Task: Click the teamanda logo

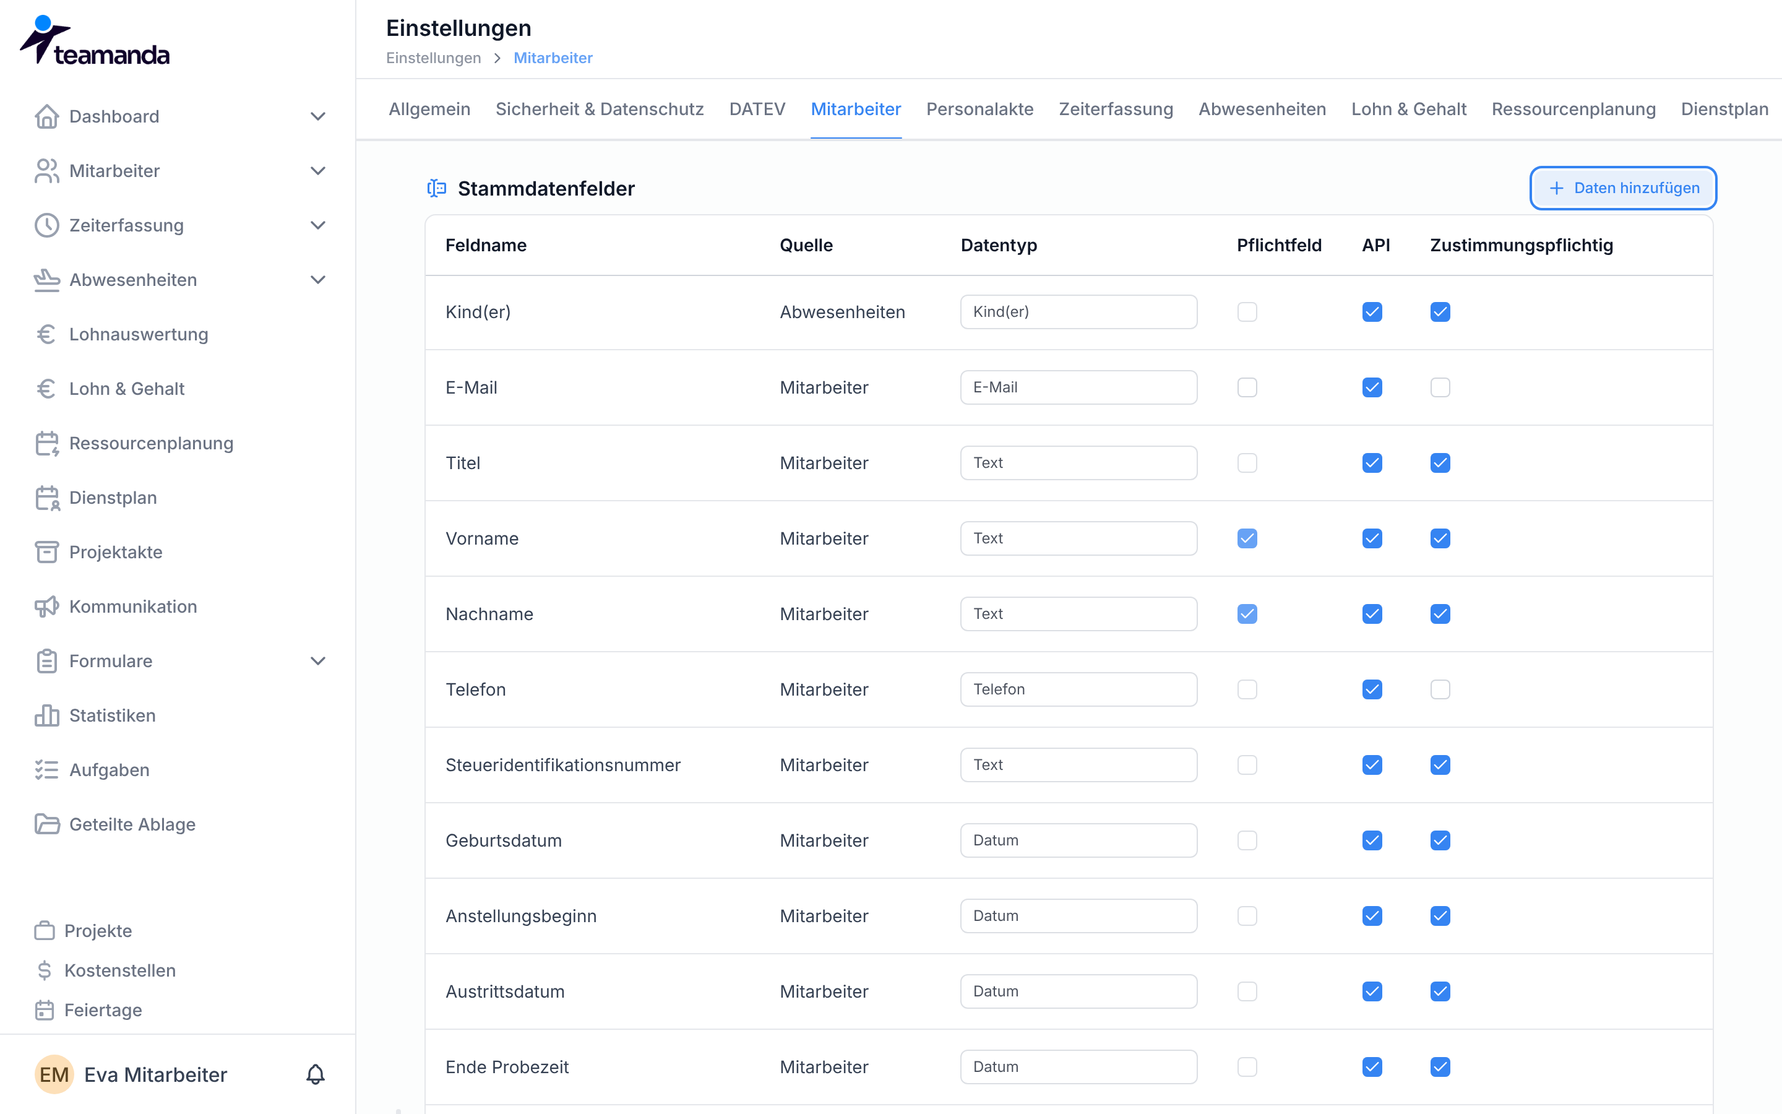Action: (x=94, y=40)
